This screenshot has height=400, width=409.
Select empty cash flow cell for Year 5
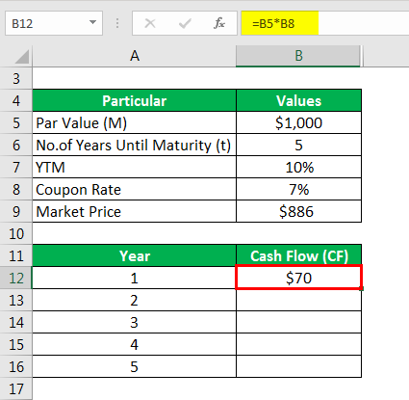298,366
